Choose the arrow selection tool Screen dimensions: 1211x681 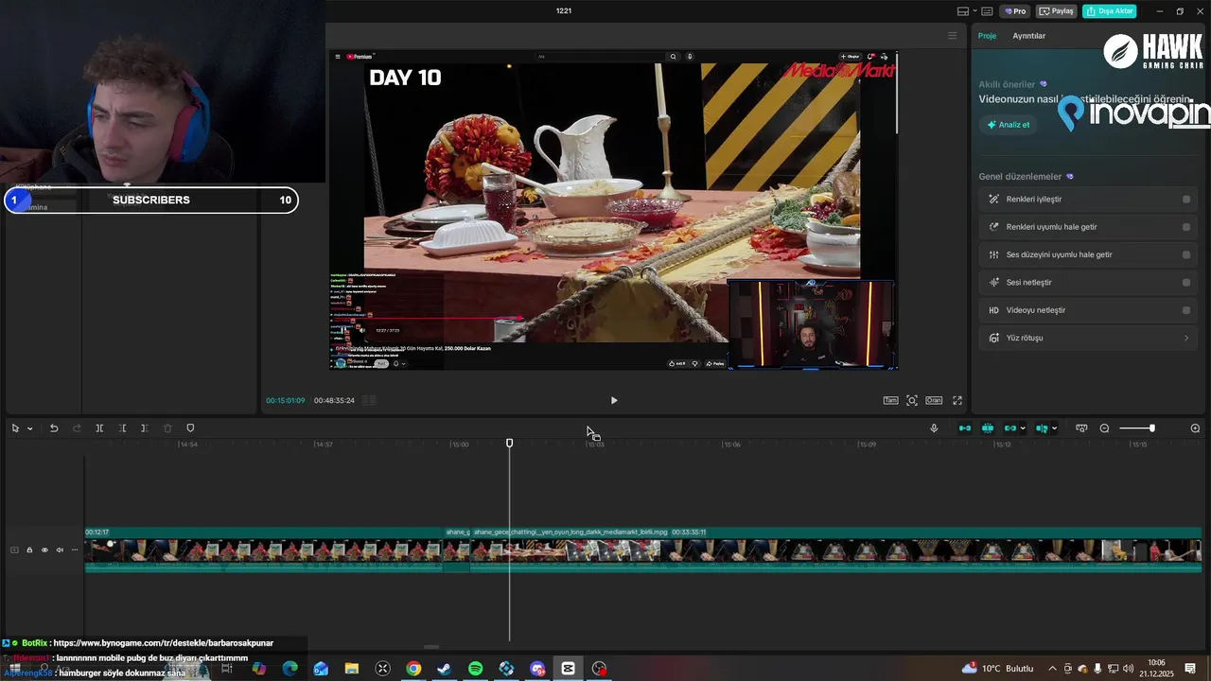tap(15, 428)
